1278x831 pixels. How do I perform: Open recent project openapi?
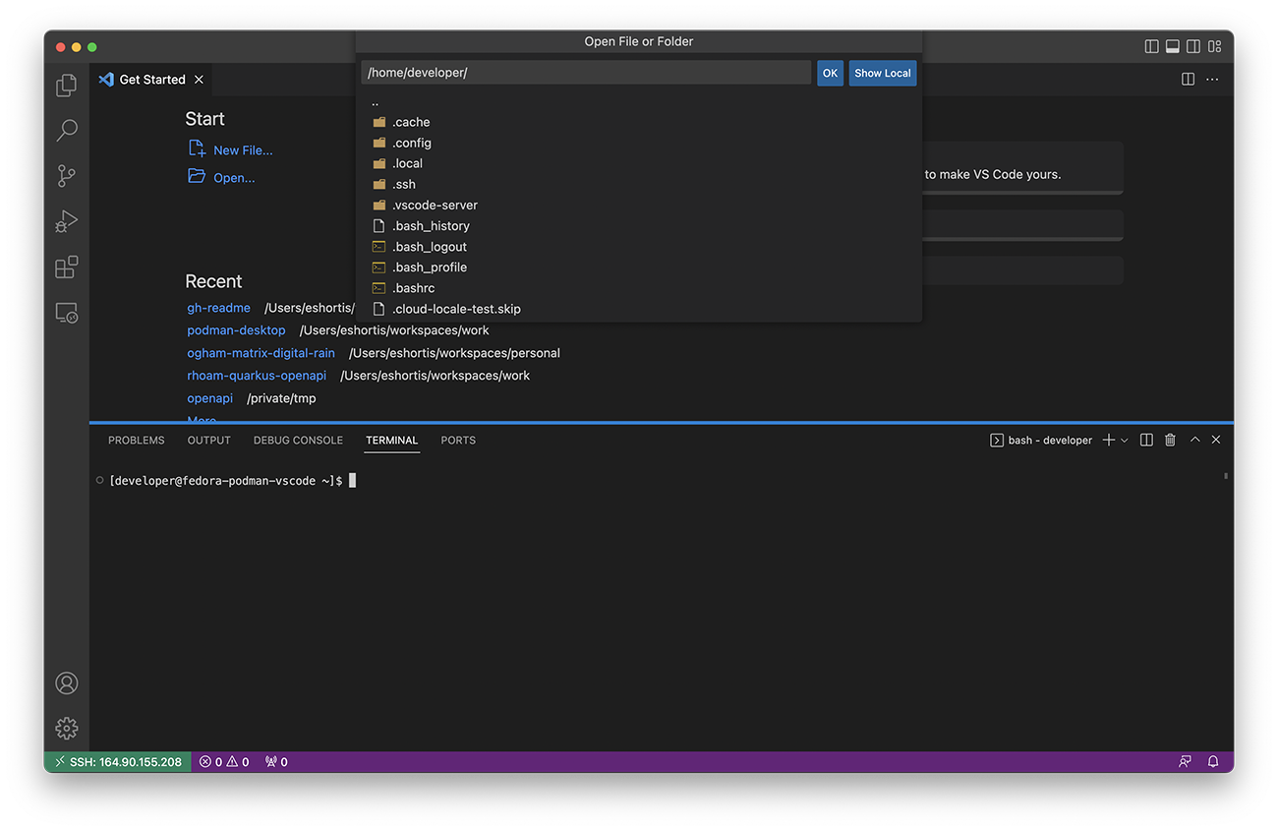[209, 398]
